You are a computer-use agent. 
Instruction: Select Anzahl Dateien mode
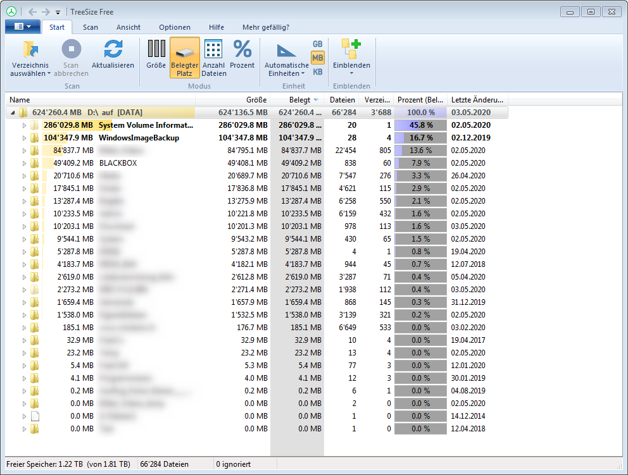[x=213, y=58]
